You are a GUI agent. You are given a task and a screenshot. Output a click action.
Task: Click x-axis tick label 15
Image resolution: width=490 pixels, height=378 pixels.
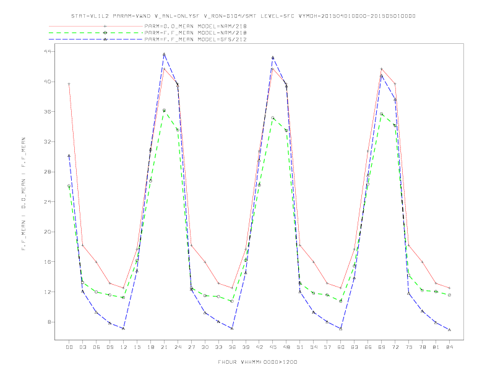(x=137, y=347)
